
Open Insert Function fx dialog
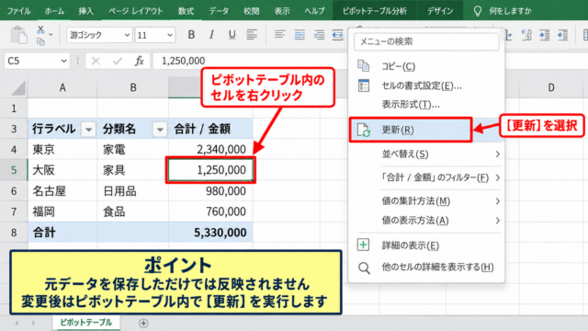click(x=139, y=61)
